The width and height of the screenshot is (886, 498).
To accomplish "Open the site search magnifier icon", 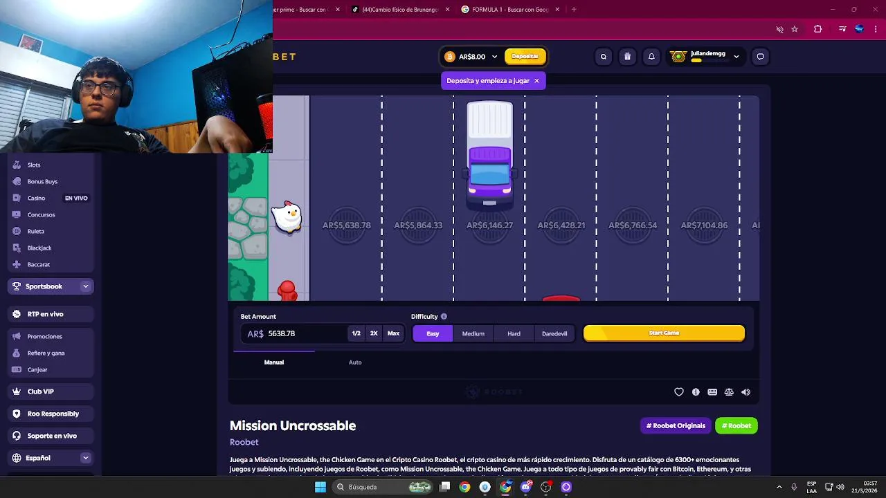I will [604, 57].
